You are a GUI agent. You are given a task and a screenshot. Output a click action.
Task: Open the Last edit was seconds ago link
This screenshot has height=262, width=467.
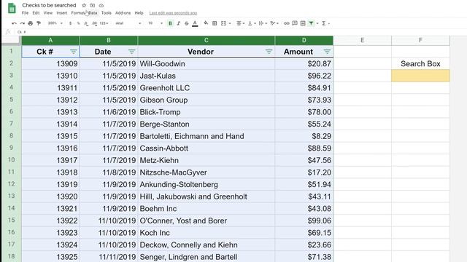point(173,13)
